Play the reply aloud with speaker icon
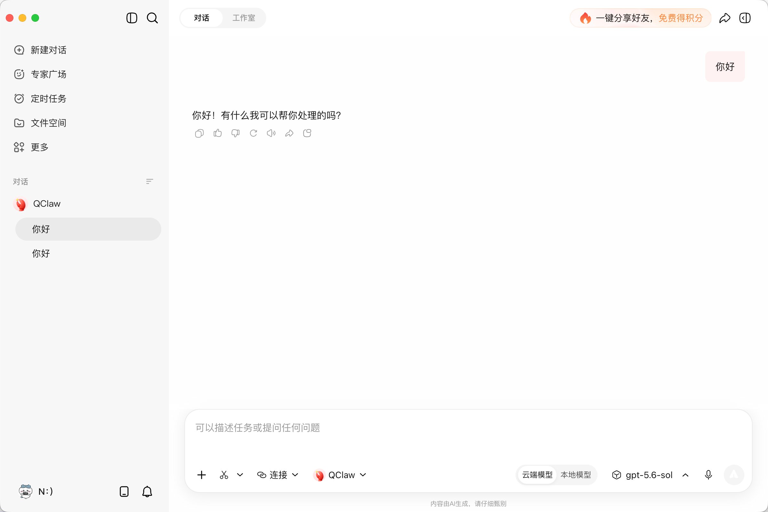Viewport: 768px width, 512px height. pos(271,133)
